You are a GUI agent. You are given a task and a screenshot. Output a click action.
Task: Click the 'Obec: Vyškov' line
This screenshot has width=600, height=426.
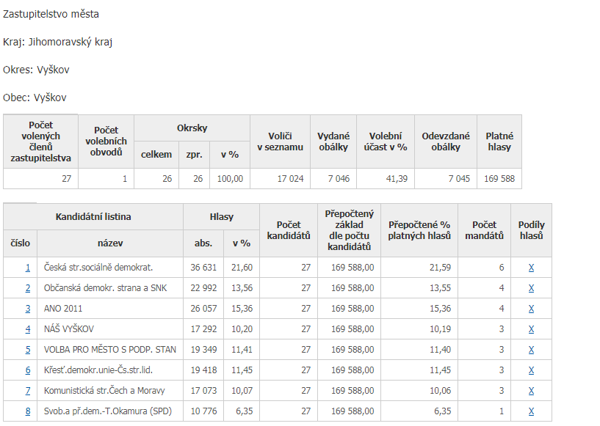(x=35, y=98)
